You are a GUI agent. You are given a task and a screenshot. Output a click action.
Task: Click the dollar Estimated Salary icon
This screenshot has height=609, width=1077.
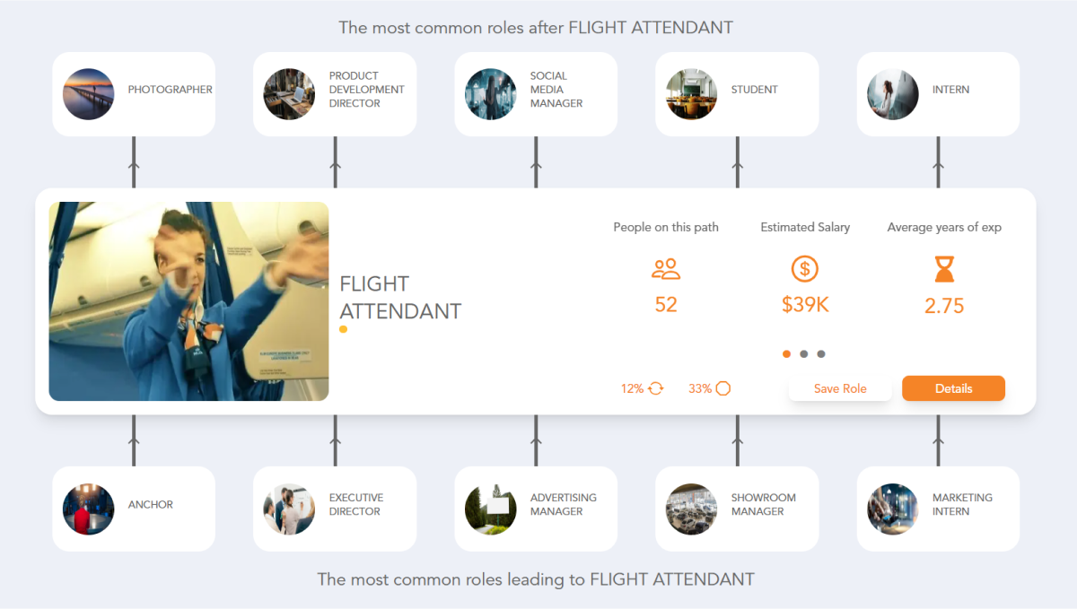pyautogui.click(x=804, y=267)
